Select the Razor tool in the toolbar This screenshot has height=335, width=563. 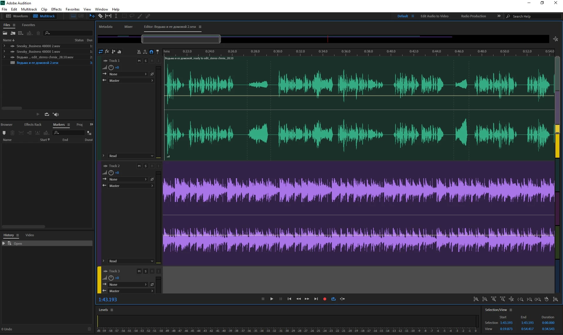click(100, 16)
